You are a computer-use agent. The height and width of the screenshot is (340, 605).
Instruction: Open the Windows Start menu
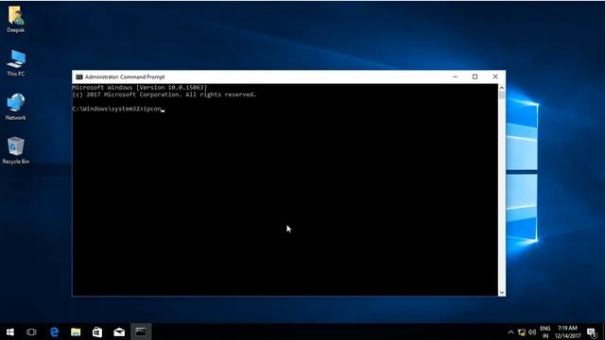[x=10, y=331]
